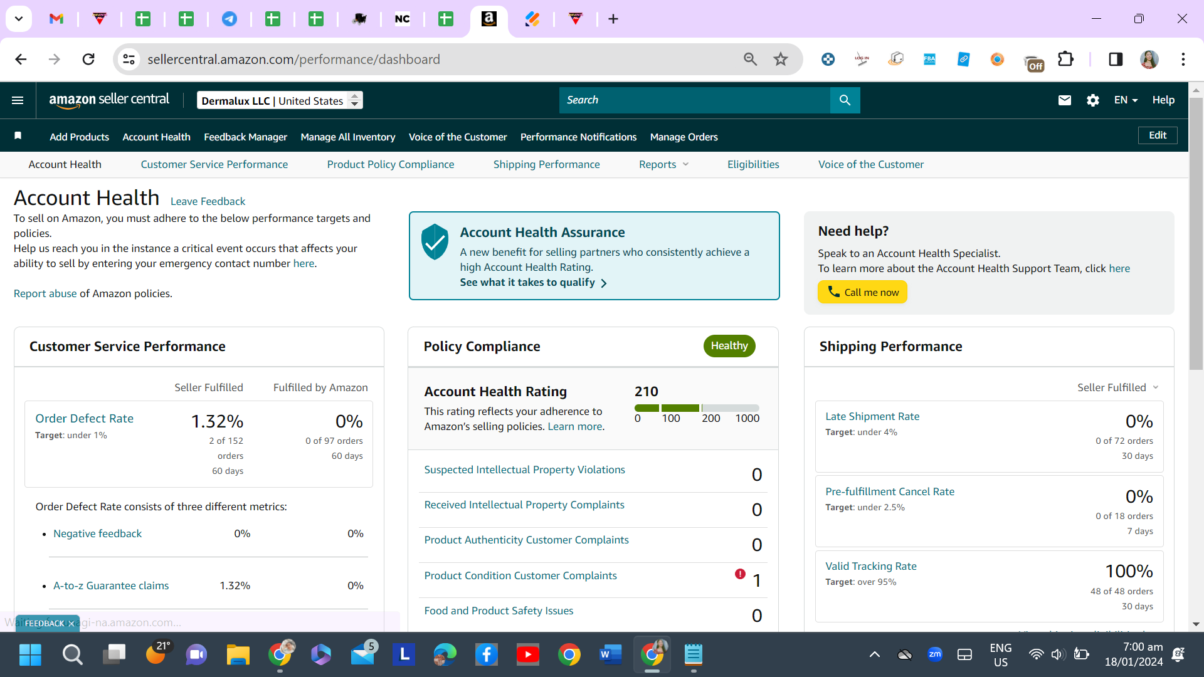
Task: Go to Performance Notifications
Action: 578,137
